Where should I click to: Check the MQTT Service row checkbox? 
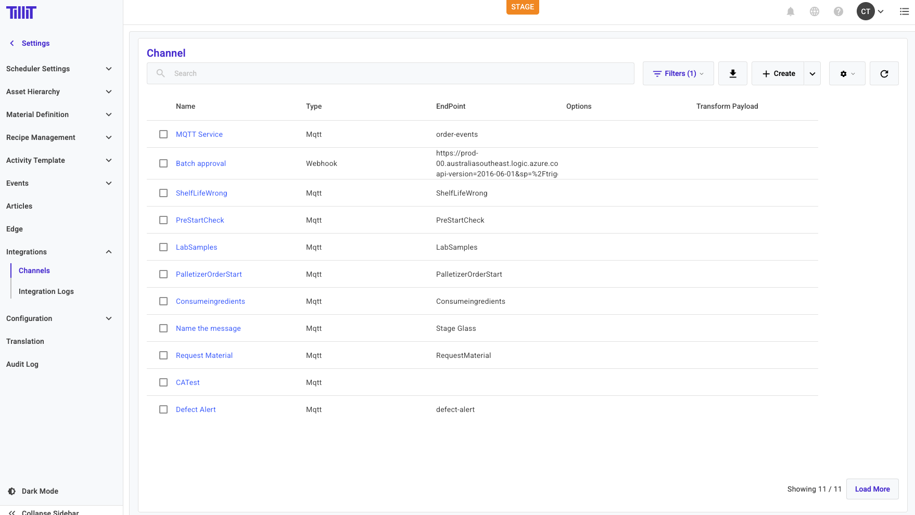tap(163, 134)
